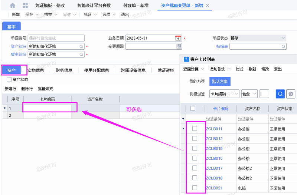The height and width of the screenshot is (195, 297).
Task: Check the box for ZCLB017
Action: [195, 168]
